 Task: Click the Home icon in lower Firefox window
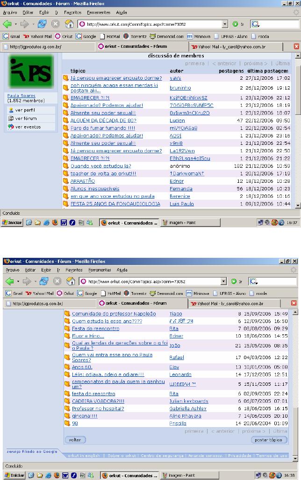pos(70,281)
